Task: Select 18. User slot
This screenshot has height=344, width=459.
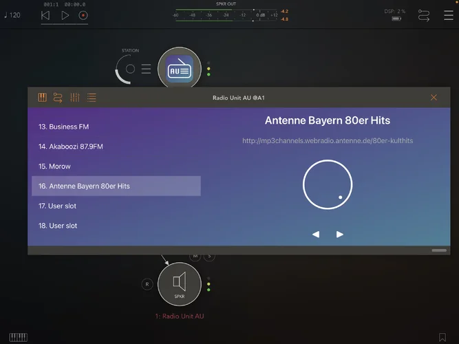Action: 116,226
